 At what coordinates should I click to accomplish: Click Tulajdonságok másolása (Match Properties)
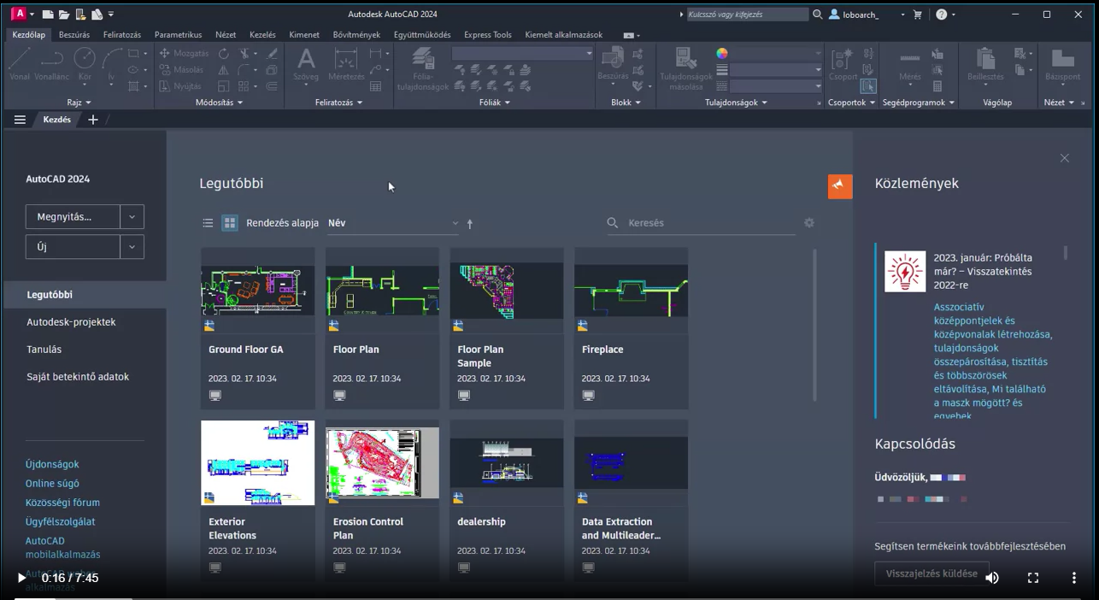click(x=685, y=68)
